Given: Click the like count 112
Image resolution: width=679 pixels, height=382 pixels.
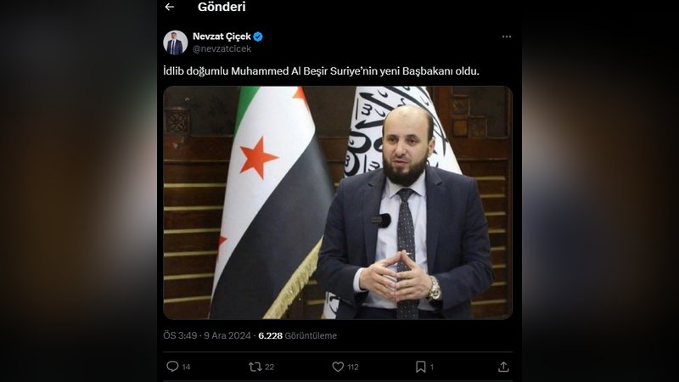Looking at the screenshot, I should (x=353, y=368).
